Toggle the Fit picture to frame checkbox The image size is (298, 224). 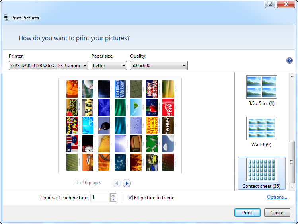tap(130, 198)
